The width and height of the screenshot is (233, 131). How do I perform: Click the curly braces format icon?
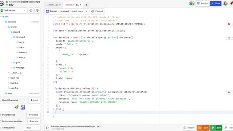(47, 128)
